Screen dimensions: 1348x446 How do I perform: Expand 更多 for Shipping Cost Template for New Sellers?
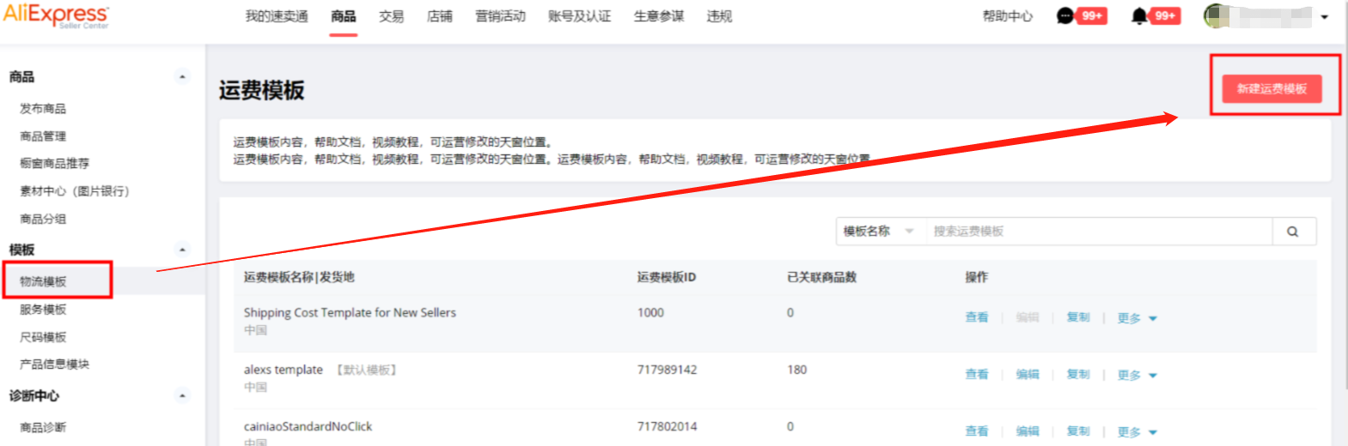(1137, 318)
